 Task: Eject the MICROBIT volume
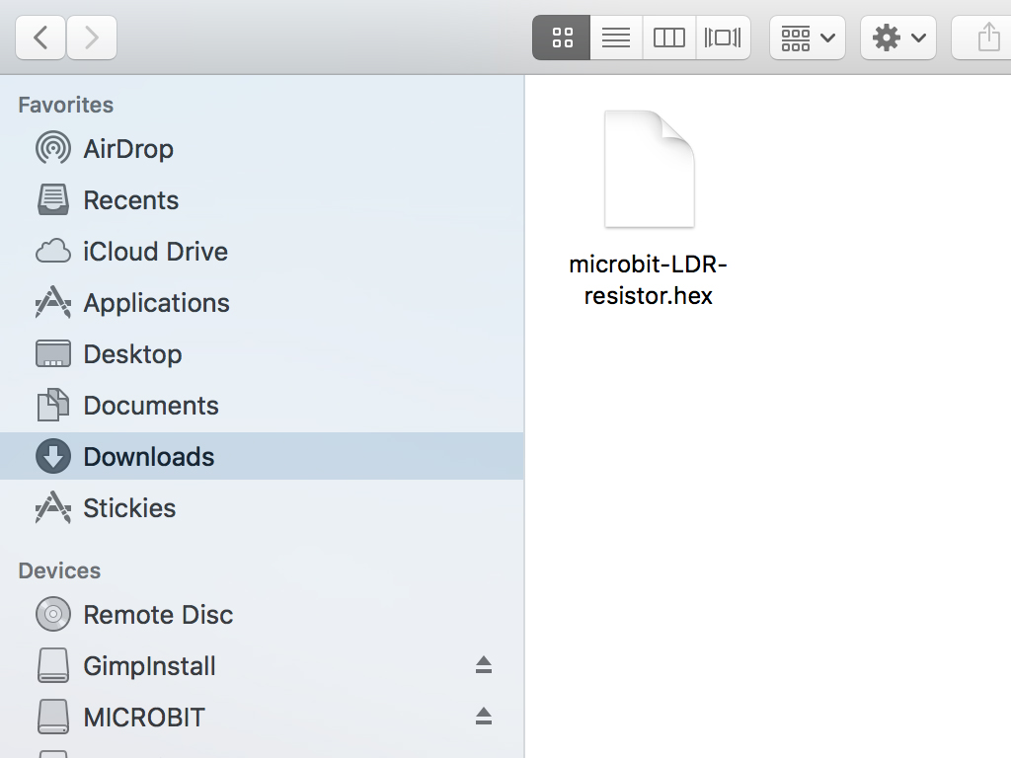(x=484, y=716)
